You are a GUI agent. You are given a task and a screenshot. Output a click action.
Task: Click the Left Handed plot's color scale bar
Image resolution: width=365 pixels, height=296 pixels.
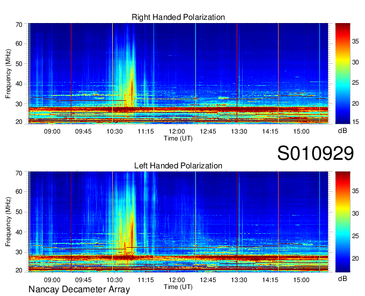342,222
